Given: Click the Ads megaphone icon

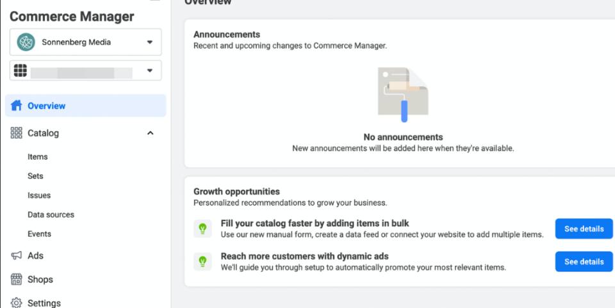Looking at the screenshot, I should pos(16,255).
